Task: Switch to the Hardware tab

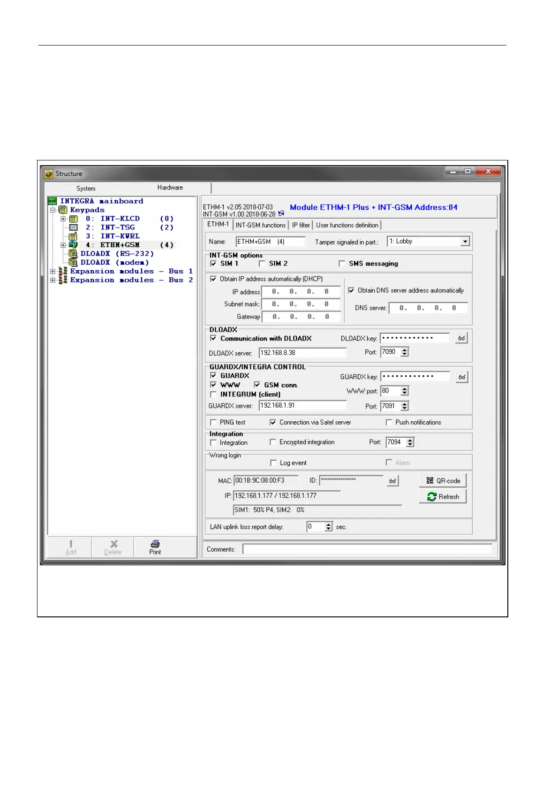Action: pyautogui.click(x=170, y=188)
